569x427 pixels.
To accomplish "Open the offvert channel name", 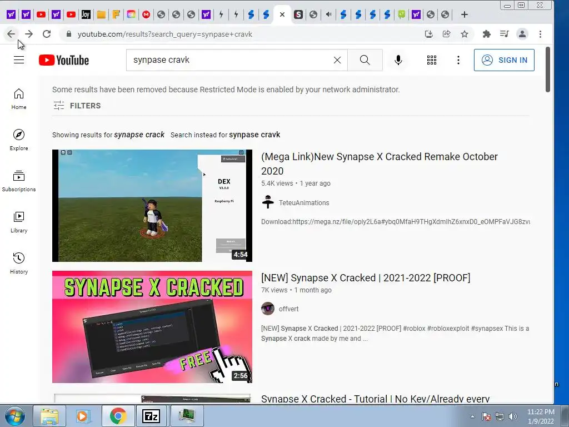I will tap(288, 309).
